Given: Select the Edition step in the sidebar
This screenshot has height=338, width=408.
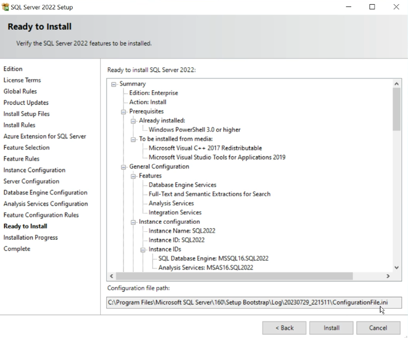Looking at the screenshot, I should pos(13,69).
